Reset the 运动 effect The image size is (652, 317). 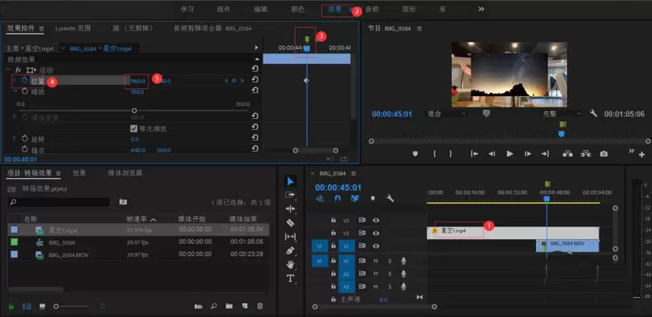coord(256,69)
